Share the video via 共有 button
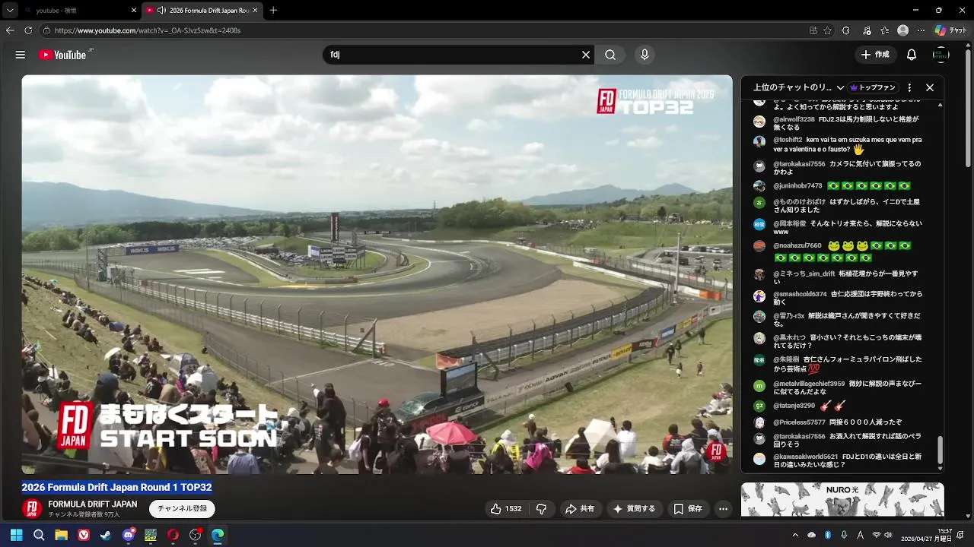This screenshot has width=974, height=547. pos(580,509)
